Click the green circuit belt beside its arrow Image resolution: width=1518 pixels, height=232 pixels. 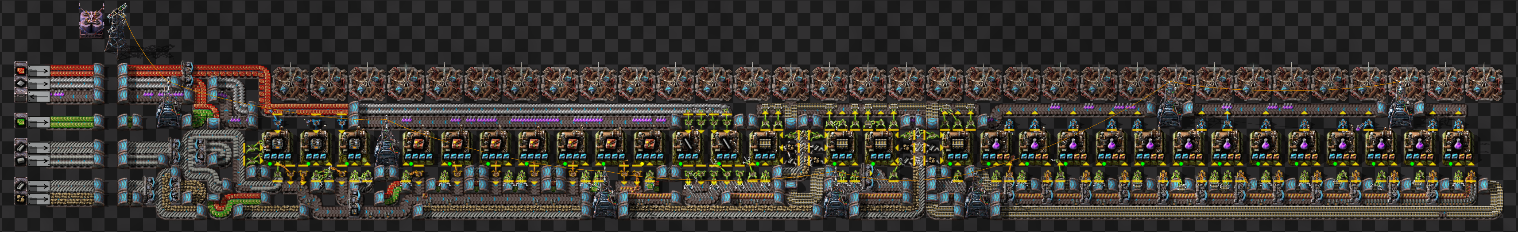[72, 122]
